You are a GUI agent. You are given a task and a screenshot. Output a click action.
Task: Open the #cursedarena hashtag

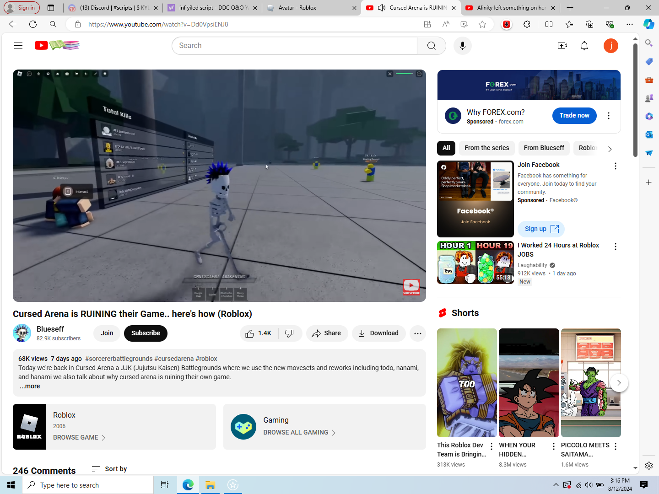(x=174, y=359)
